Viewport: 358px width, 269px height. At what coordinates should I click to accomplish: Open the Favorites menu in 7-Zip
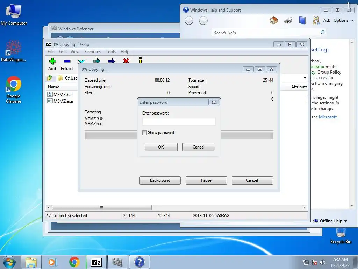(92, 52)
